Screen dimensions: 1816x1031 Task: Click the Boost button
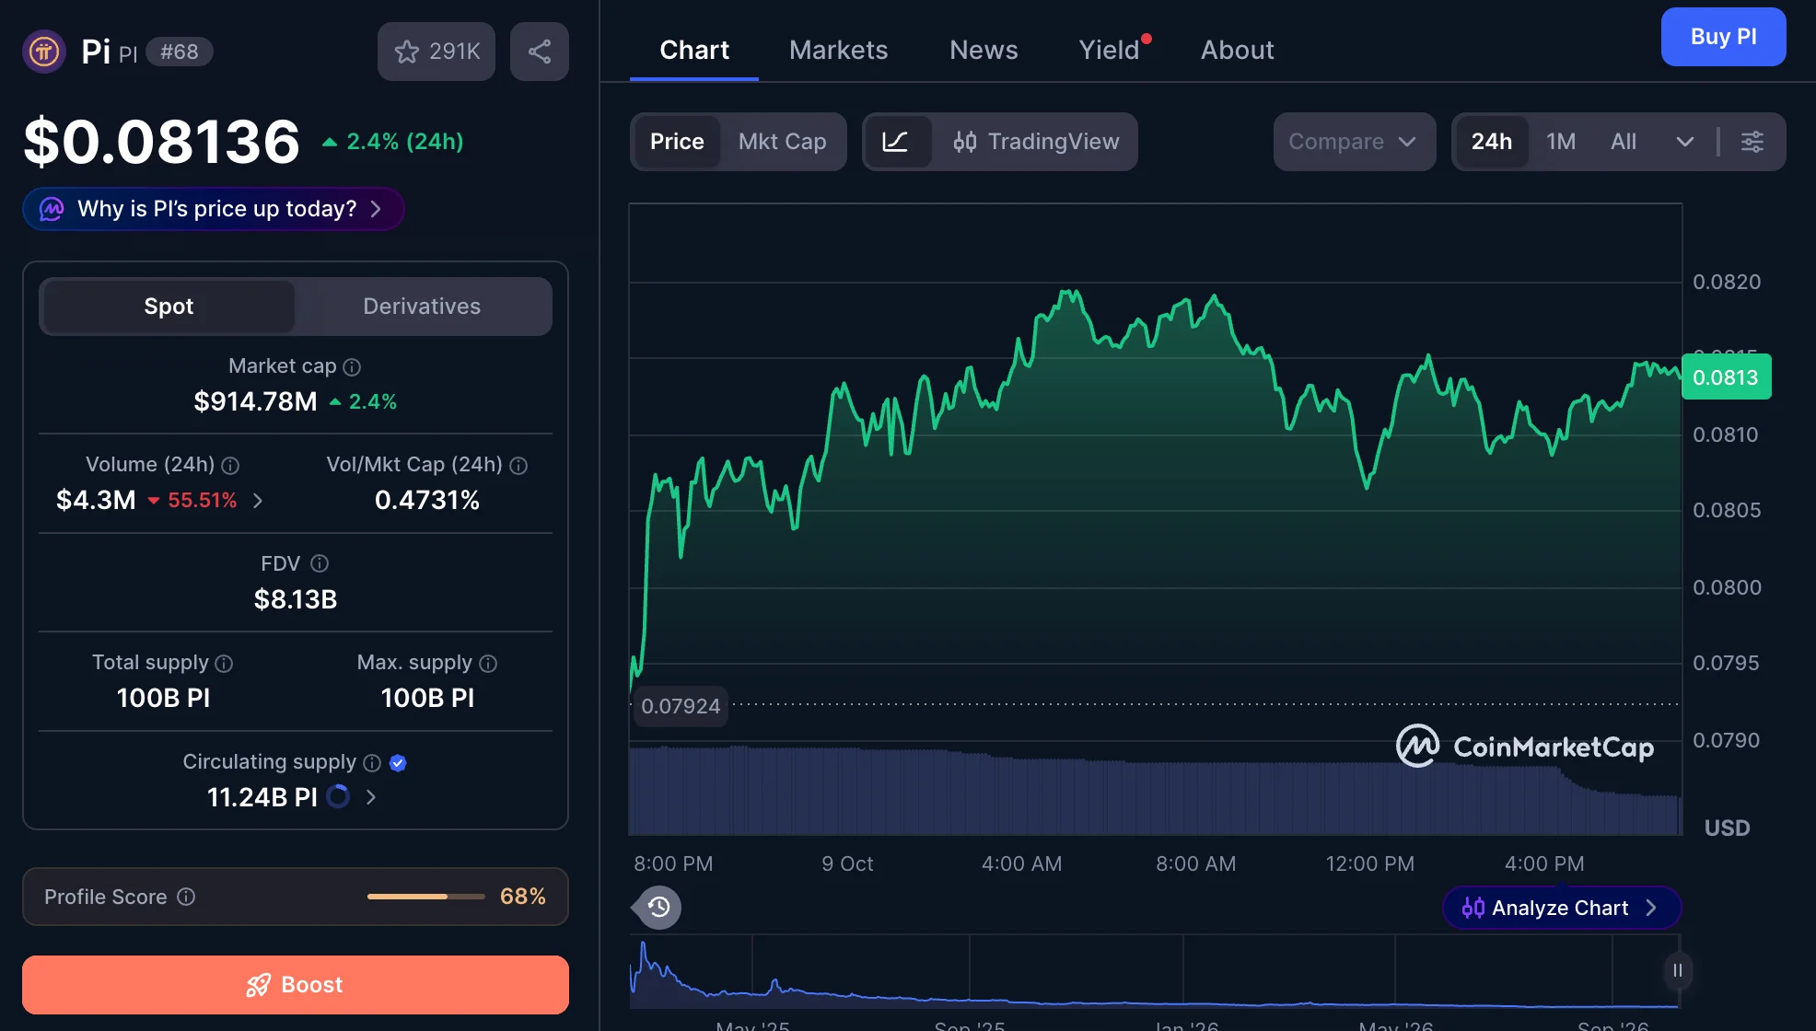[296, 985]
